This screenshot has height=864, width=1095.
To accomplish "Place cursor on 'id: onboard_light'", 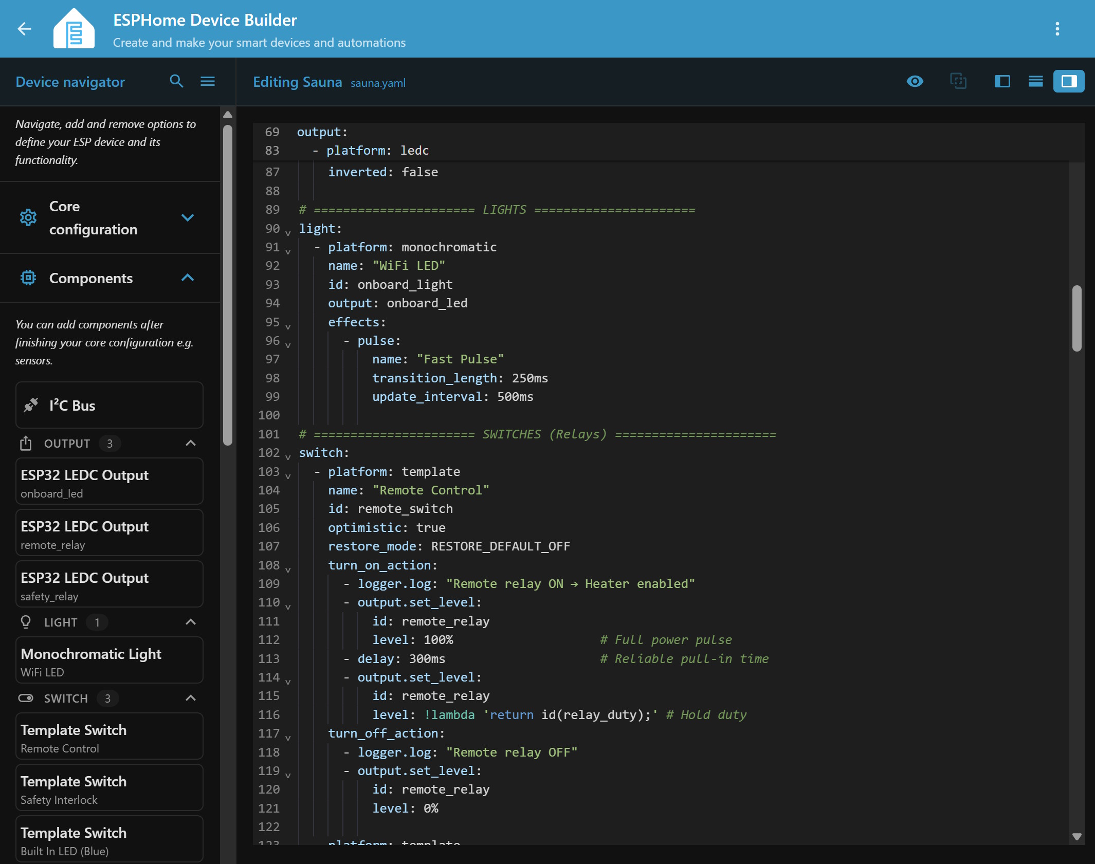I will pyautogui.click(x=390, y=284).
